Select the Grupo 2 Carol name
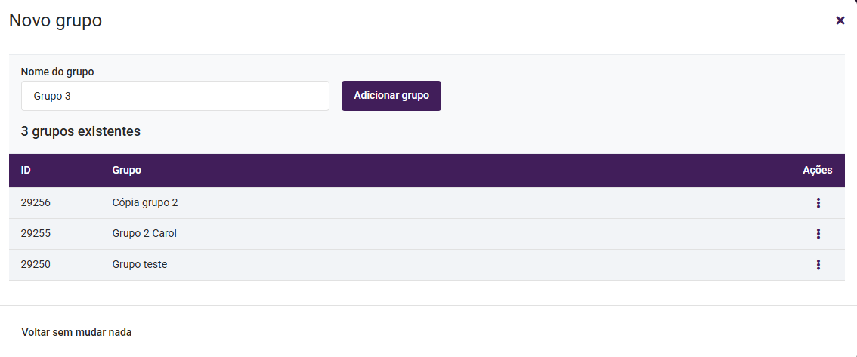This screenshot has height=357, width=857. 144,234
